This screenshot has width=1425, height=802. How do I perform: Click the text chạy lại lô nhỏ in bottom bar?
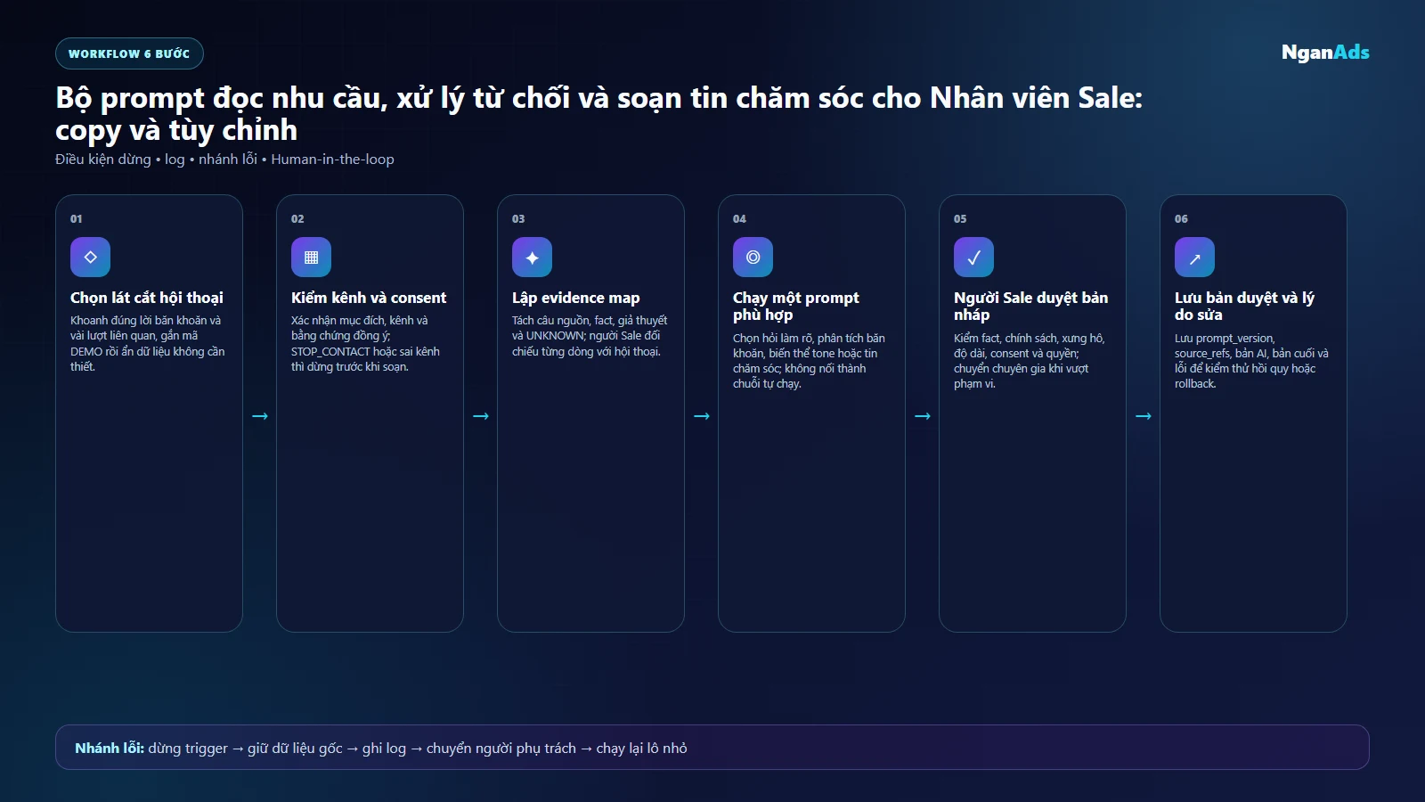click(x=641, y=749)
